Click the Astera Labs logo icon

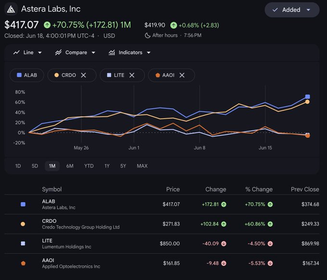(11, 10)
